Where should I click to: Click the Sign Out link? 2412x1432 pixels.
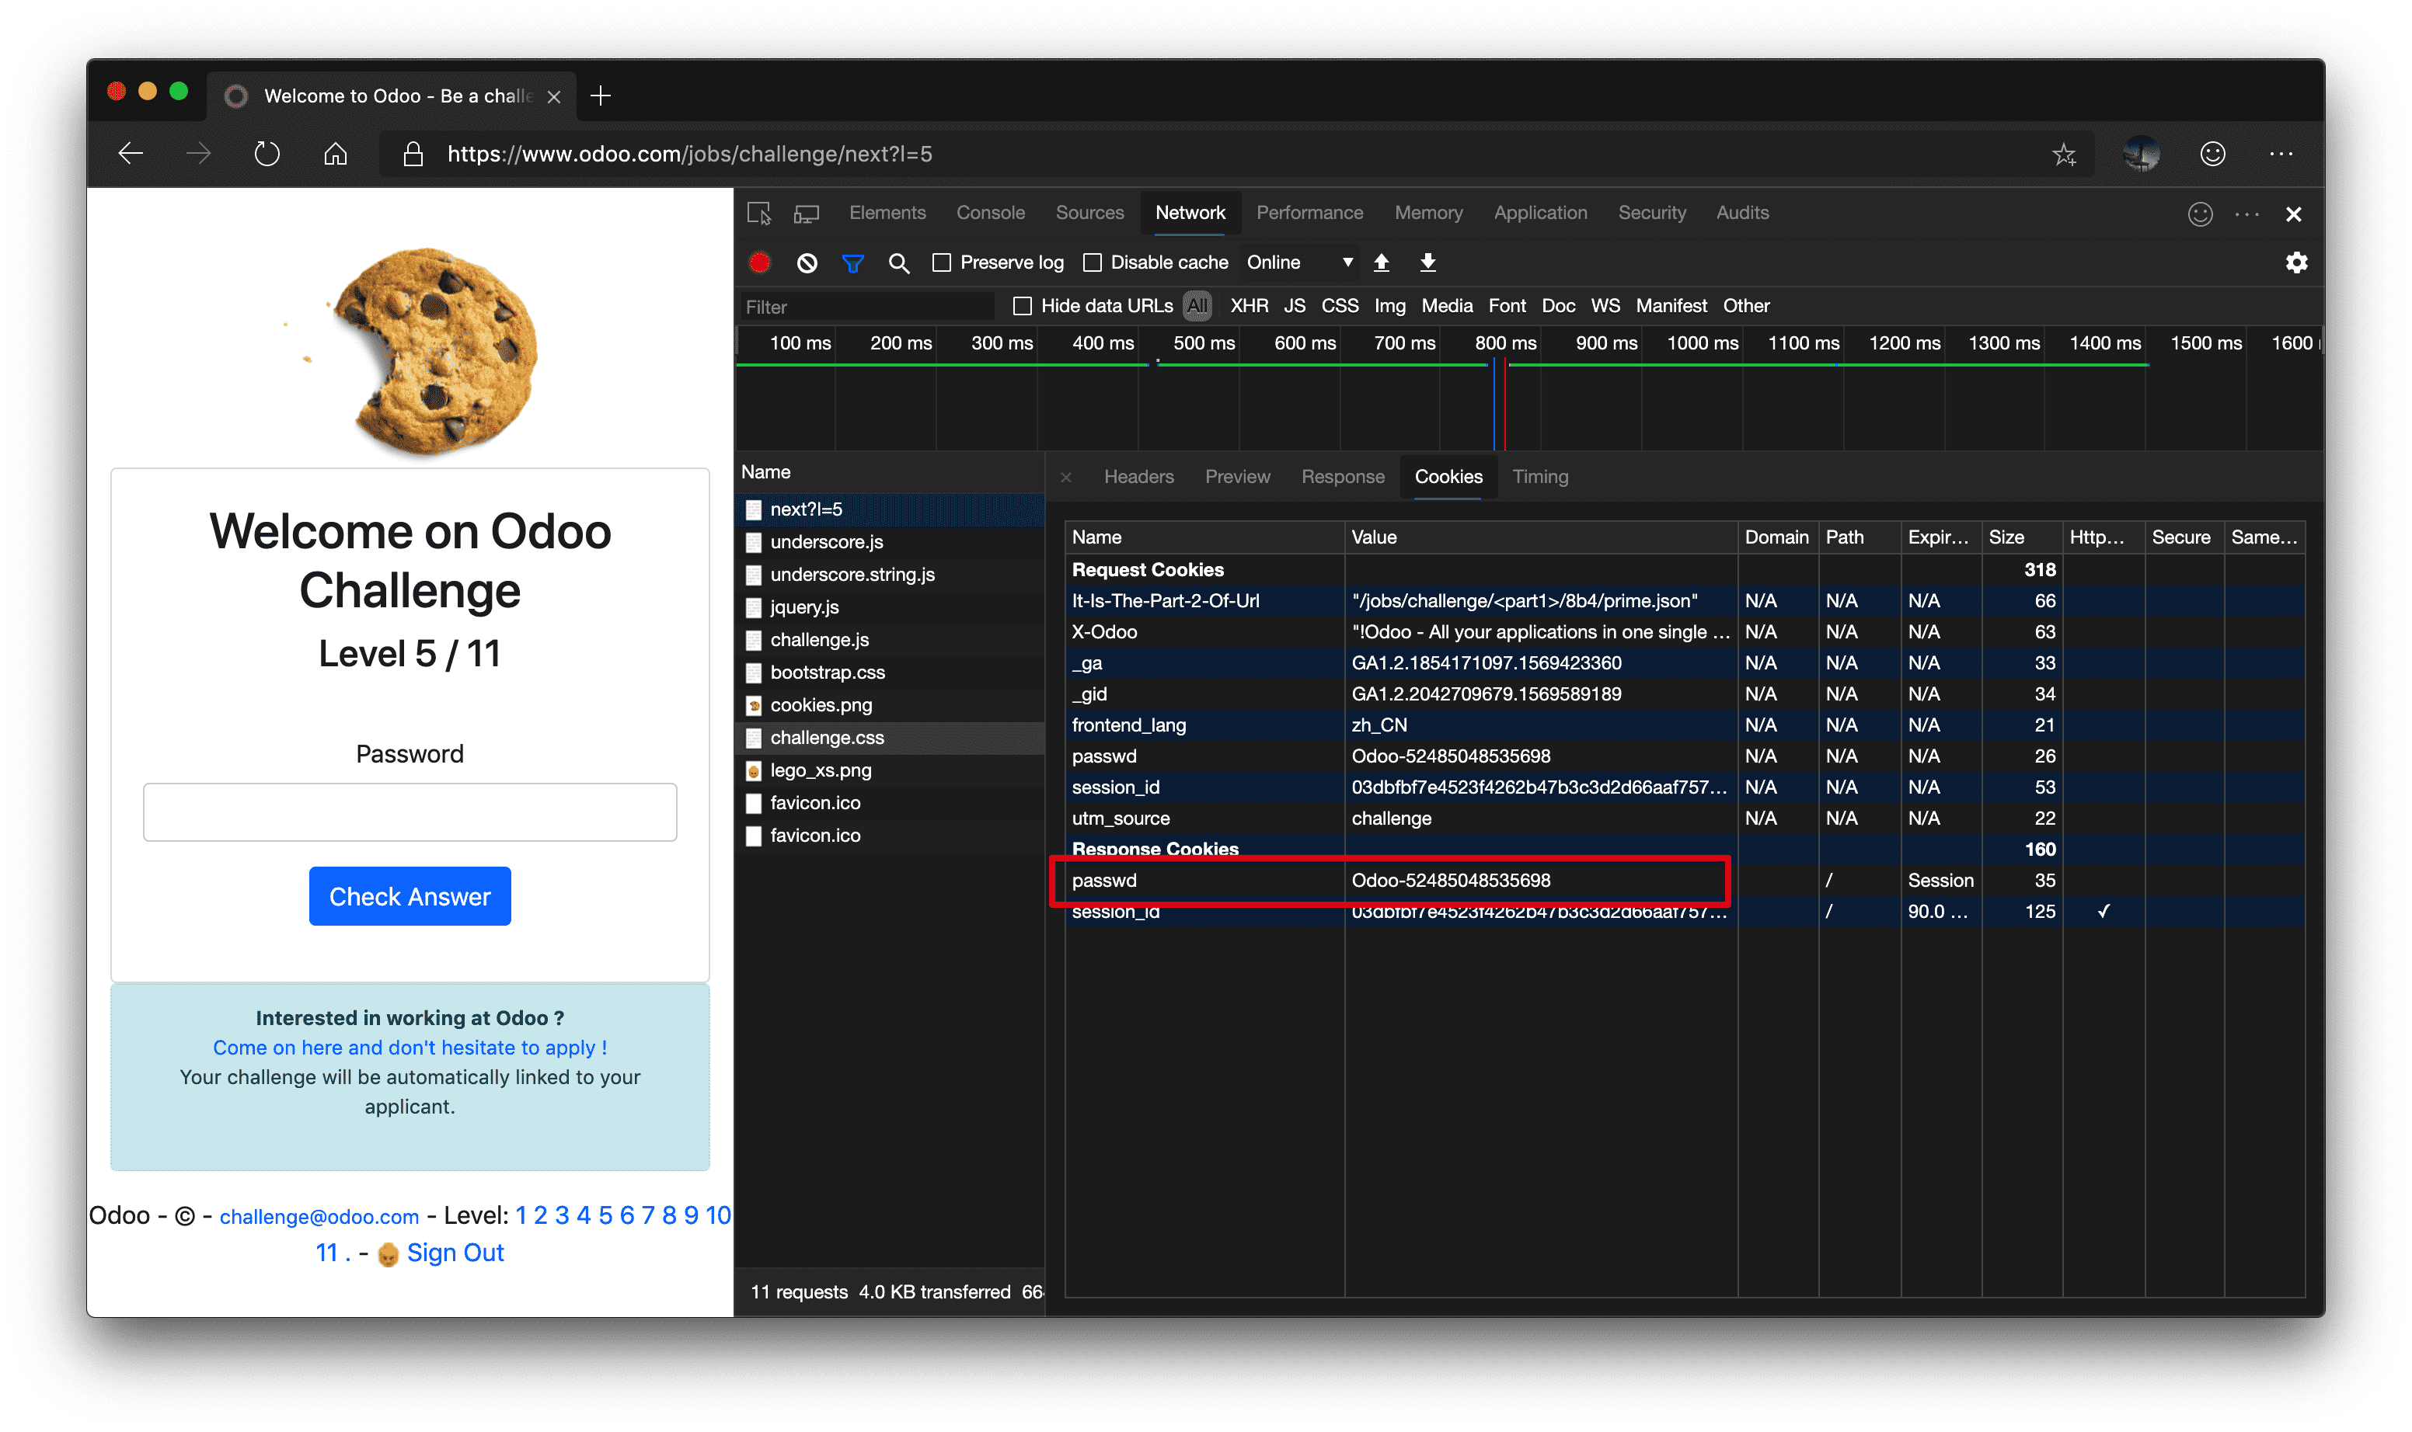pyautogui.click(x=455, y=1253)
